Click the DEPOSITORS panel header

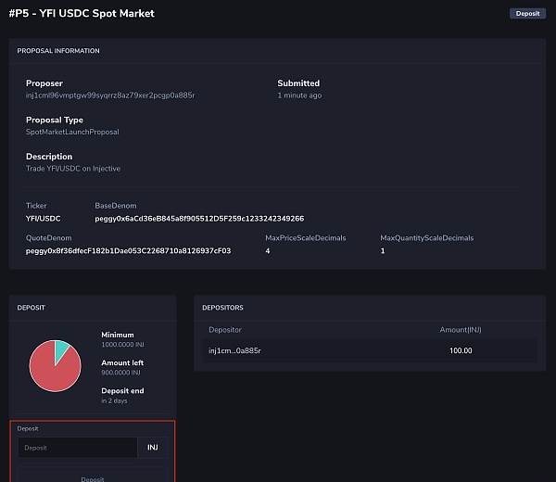tap(222, 308)
